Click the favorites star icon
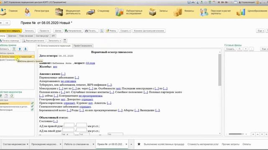Viewport: 268px width, 150px height. point(139,144)
